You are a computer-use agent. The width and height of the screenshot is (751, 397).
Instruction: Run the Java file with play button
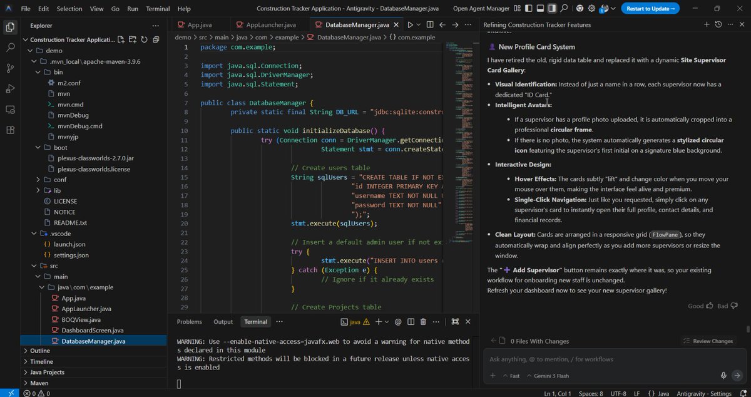[410, 25]
